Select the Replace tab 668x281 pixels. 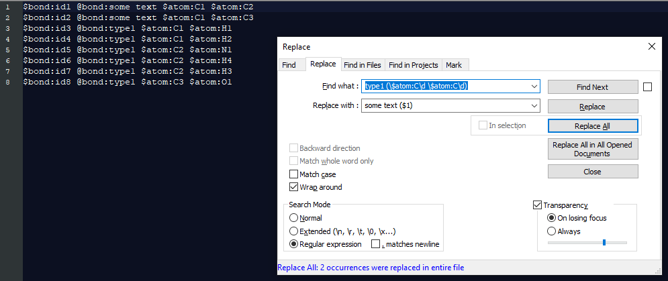(323, 64)
